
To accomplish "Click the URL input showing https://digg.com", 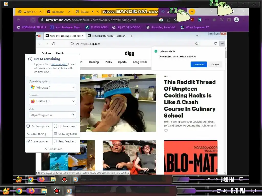I will [49, 115].
